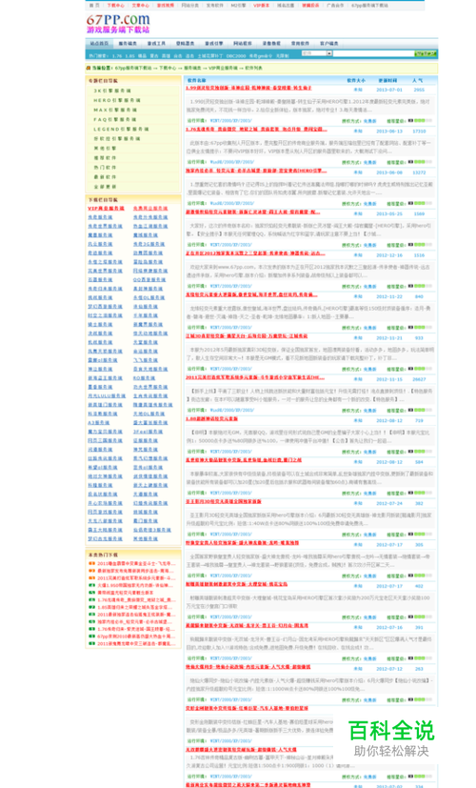Click the A3服务端 link
Image resolution: width=476 pixels, height=788 pixels.
click(x=99, y=423)
